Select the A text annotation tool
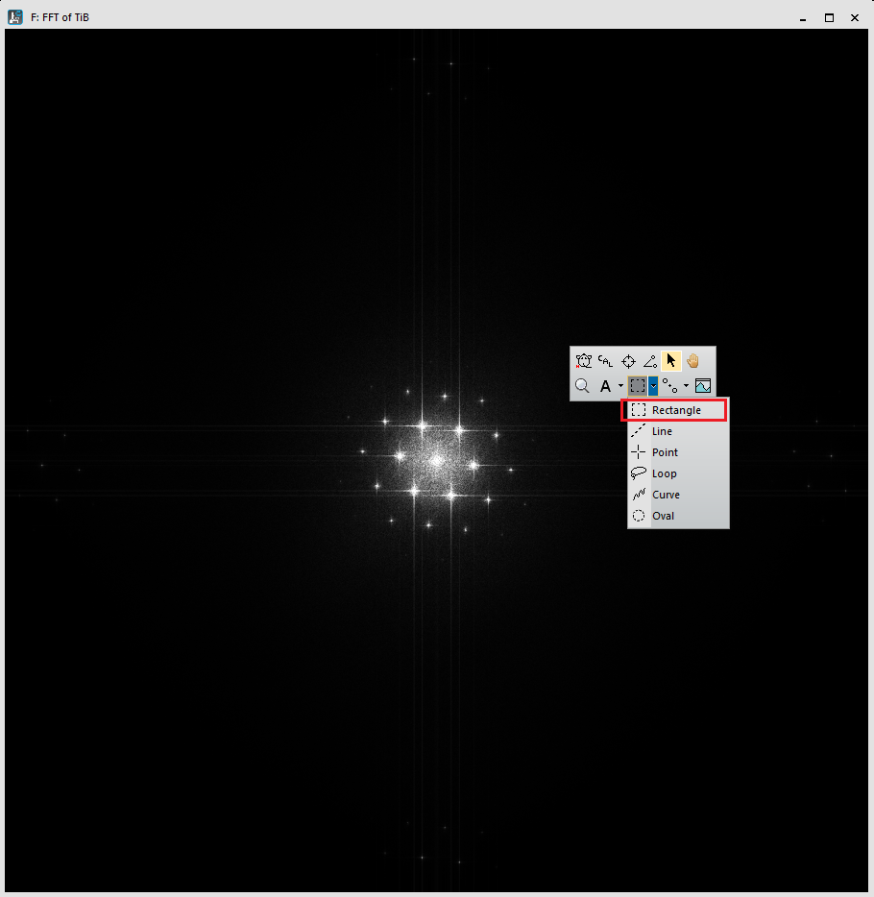This screenshot has height=897, width=874. tap(605, 387)
